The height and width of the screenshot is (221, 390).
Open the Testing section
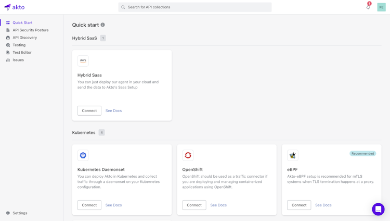19,45
